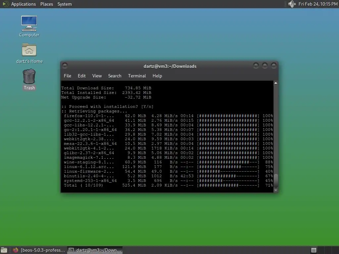
Task: Click the date and time clock
Action: pos(318,4)
